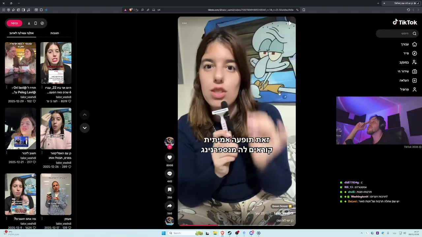Open the thumbnail of two women holding cards
This screenshot has width=422, height=237.
[x=20, y=63]
